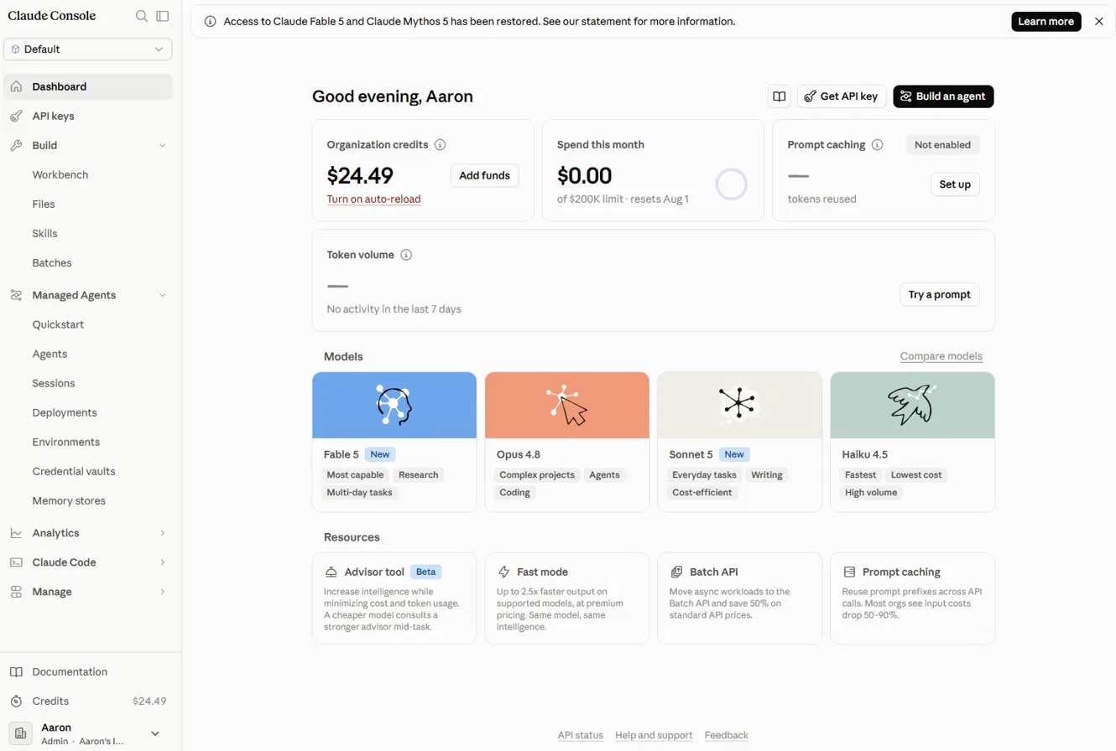This screenshot has width=1116, height=751.
Task: Open Documentation from the book icon
Action: [16, 671]
